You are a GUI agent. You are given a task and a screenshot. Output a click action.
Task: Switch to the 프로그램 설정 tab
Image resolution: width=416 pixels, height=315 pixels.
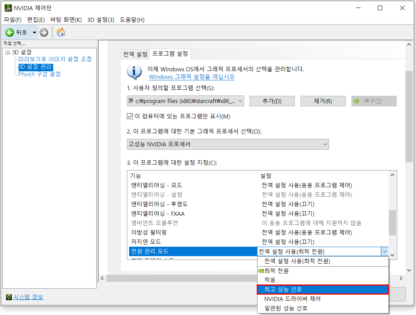click(x=170, y=54)
